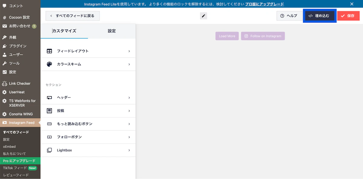363x179 pixels.
Task: Open the フィードレイアウト grid icon
Action: (49, 51)
